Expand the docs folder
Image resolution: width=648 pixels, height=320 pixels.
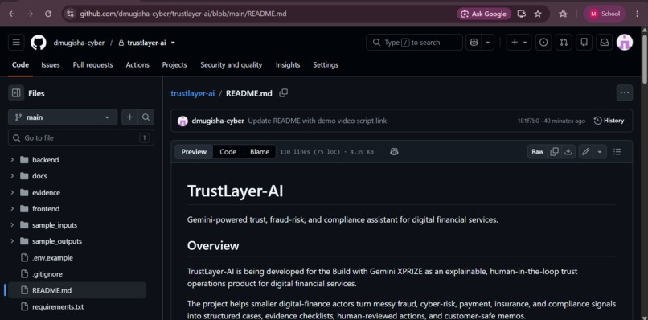[12, 176]
